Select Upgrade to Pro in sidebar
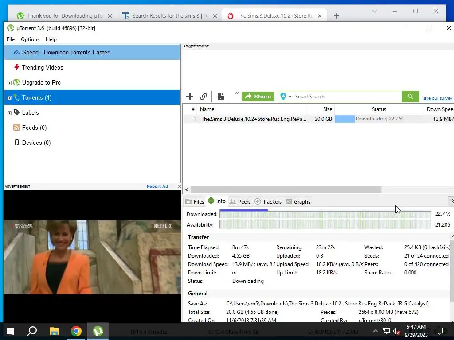The height and width of the screenshot is (340, 454). (92, 82)
